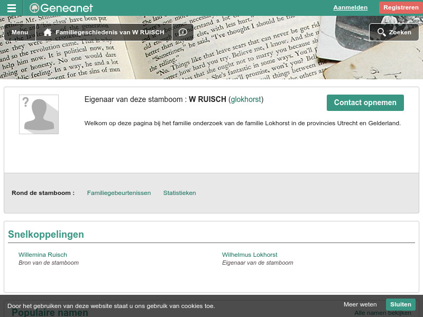This screenshot has width=423, height=317.
Task: Click Contact opnemen
Action: 365,102
